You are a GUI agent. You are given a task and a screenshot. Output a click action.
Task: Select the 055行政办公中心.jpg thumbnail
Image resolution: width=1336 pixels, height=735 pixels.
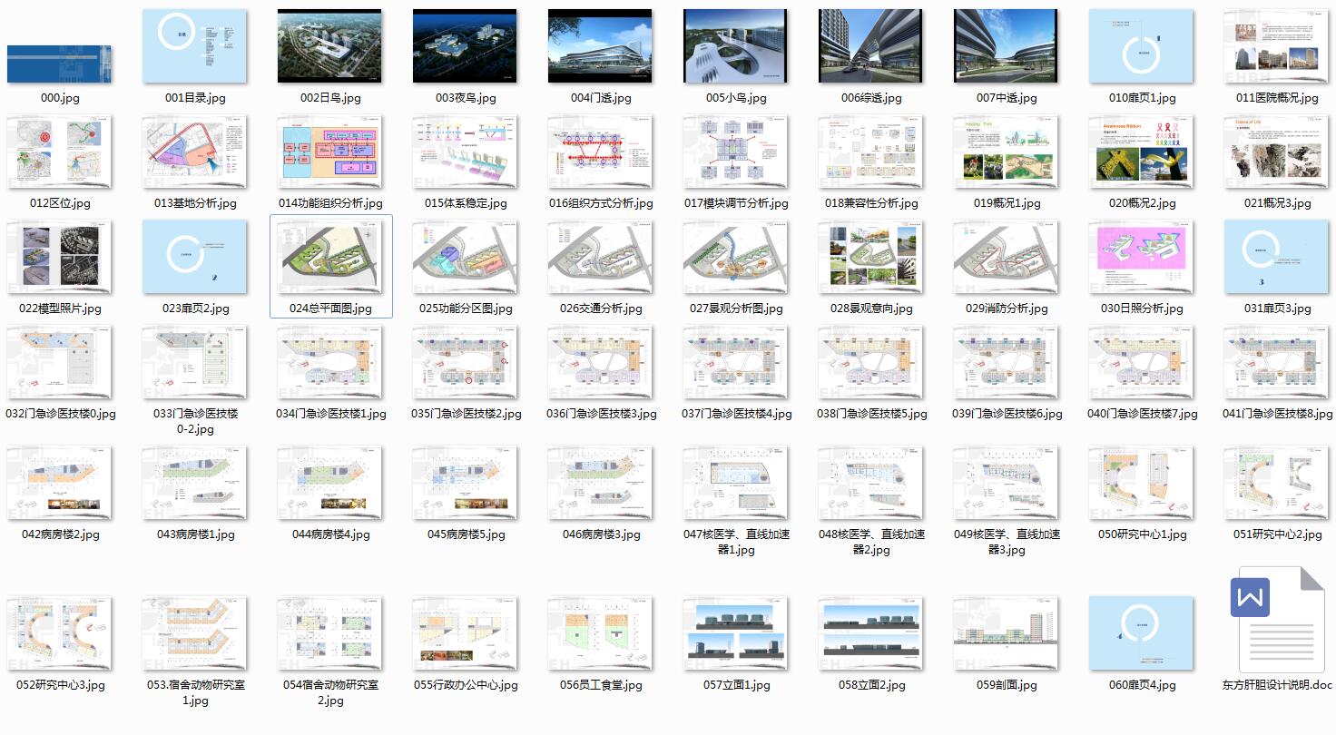pyautogui.click(x=466, y=633)
